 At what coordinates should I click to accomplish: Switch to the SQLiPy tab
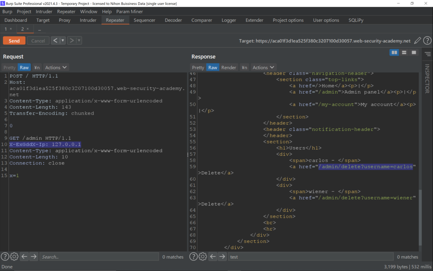click(x=356, y=20)
